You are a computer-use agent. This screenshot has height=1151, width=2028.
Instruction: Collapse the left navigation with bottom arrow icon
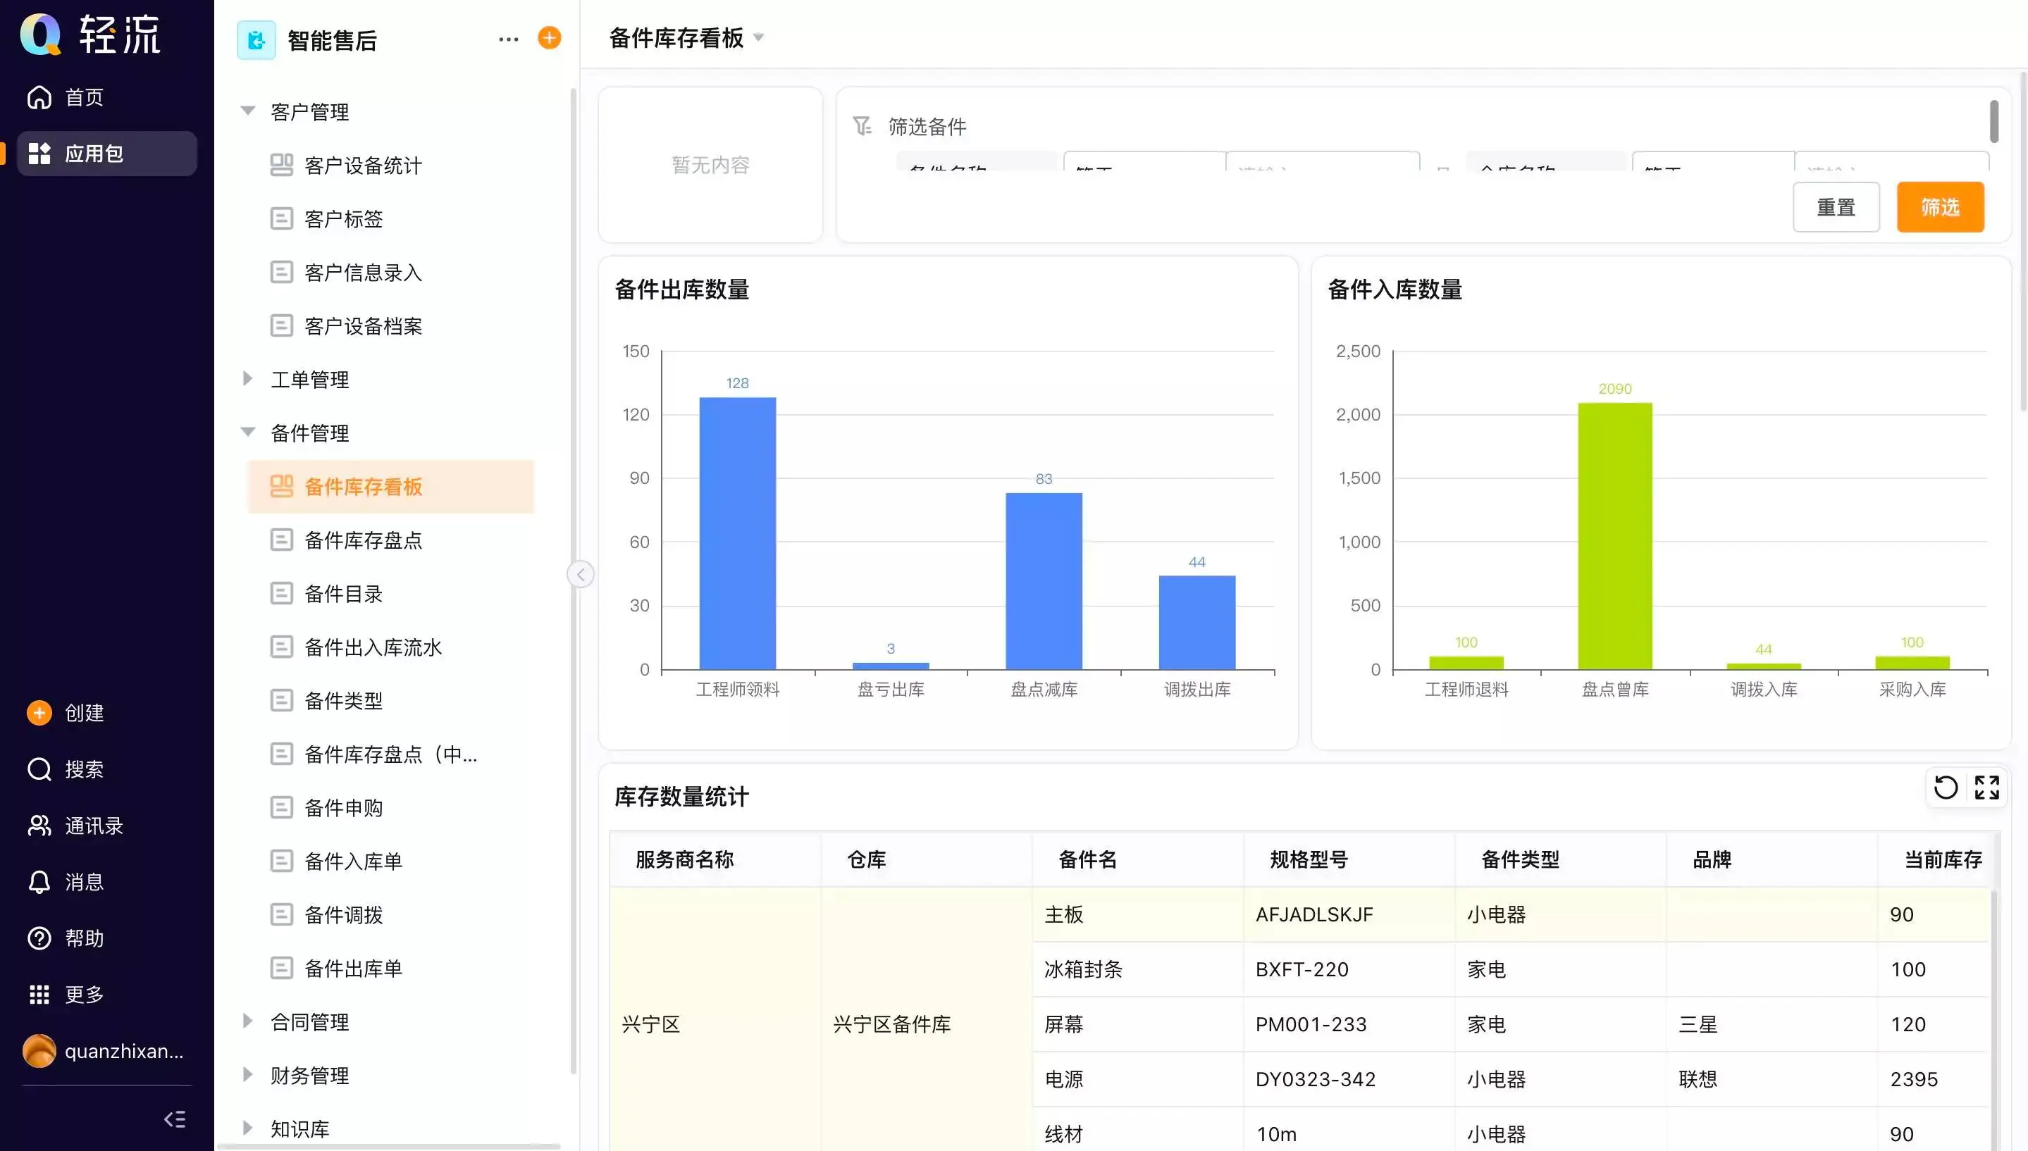175,1119
